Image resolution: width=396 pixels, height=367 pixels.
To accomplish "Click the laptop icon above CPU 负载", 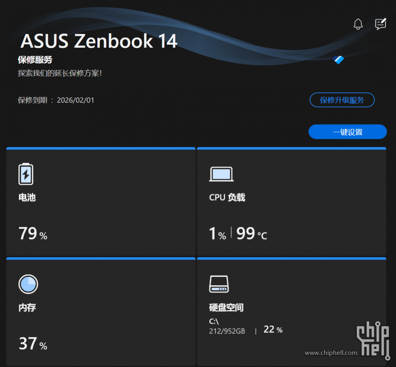I will tap(221, 174).
